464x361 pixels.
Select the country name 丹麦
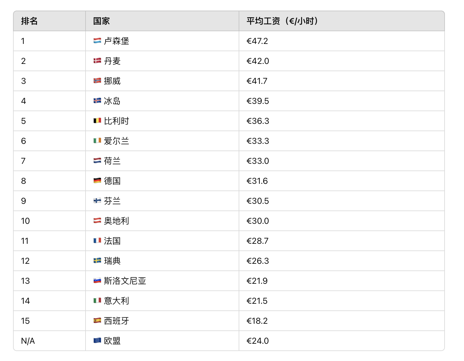click(x=112, y=61)
